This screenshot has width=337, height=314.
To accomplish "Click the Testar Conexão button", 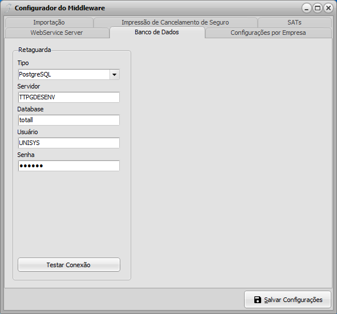I will coord(69,265).
